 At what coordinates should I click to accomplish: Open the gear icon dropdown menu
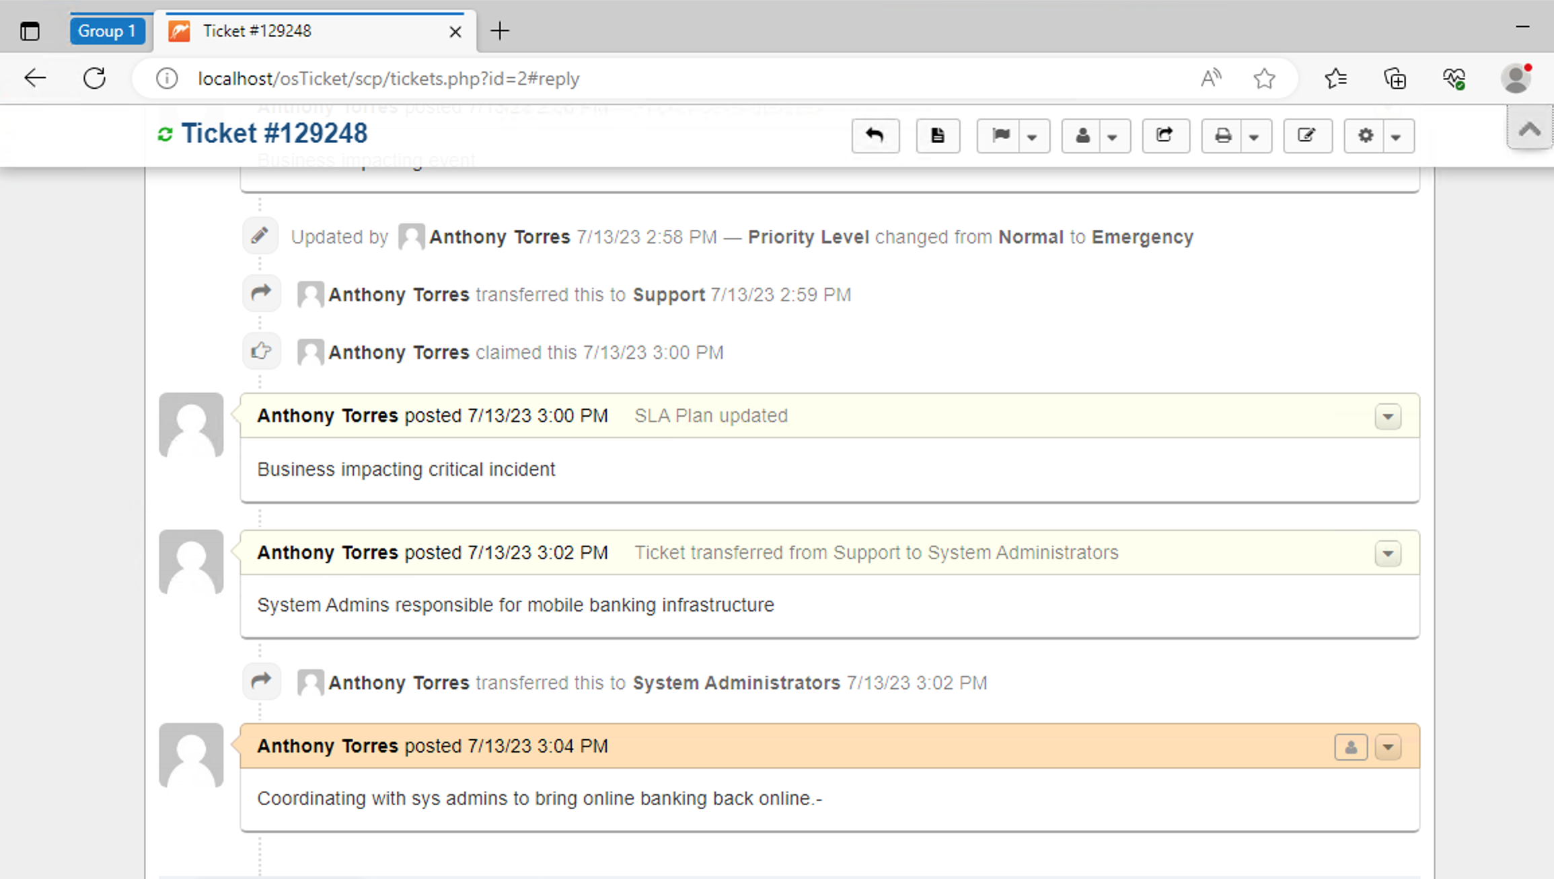(x=1397, y=136)
